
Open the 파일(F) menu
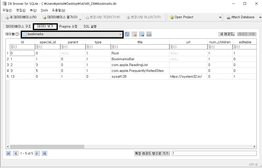tap(7, 10)
